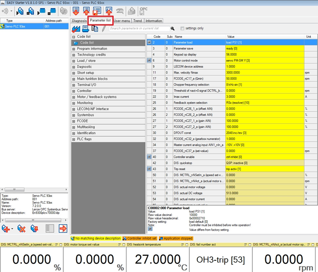Click the upload parameter set icon with red up-arrow

86,11
